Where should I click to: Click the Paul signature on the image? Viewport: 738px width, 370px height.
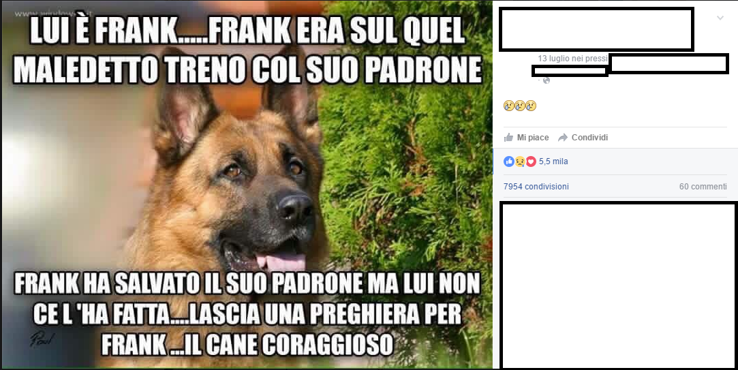click(x=42, y=339)
